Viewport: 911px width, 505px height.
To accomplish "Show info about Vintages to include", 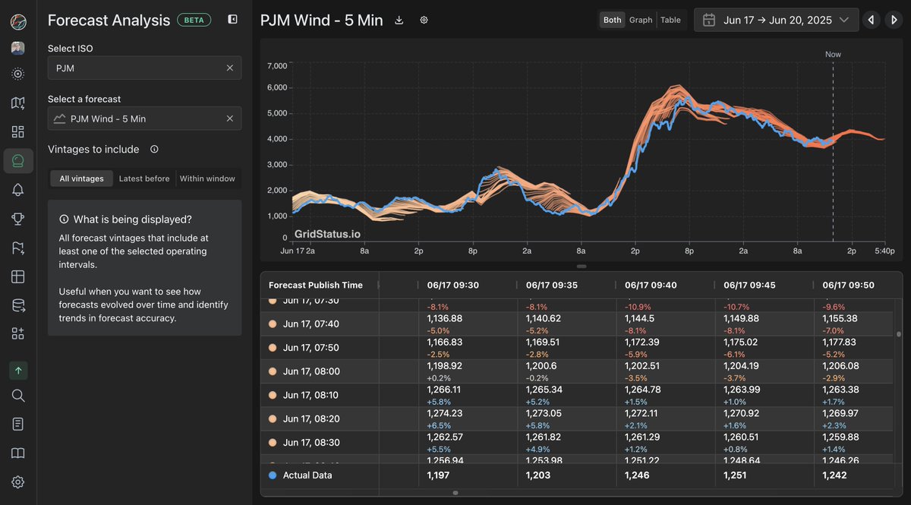I will point(154,150).
